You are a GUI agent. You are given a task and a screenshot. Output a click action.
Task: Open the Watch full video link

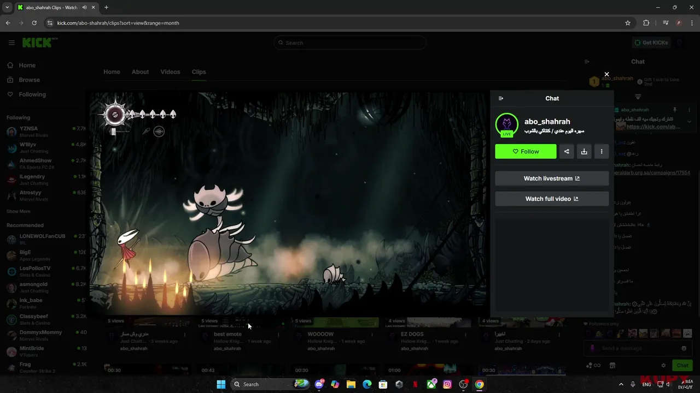point(552,199)
